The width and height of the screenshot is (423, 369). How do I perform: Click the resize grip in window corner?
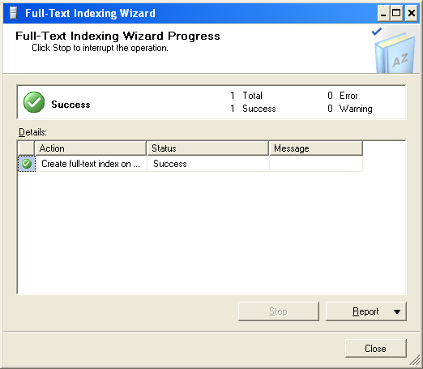coord(415,361)
